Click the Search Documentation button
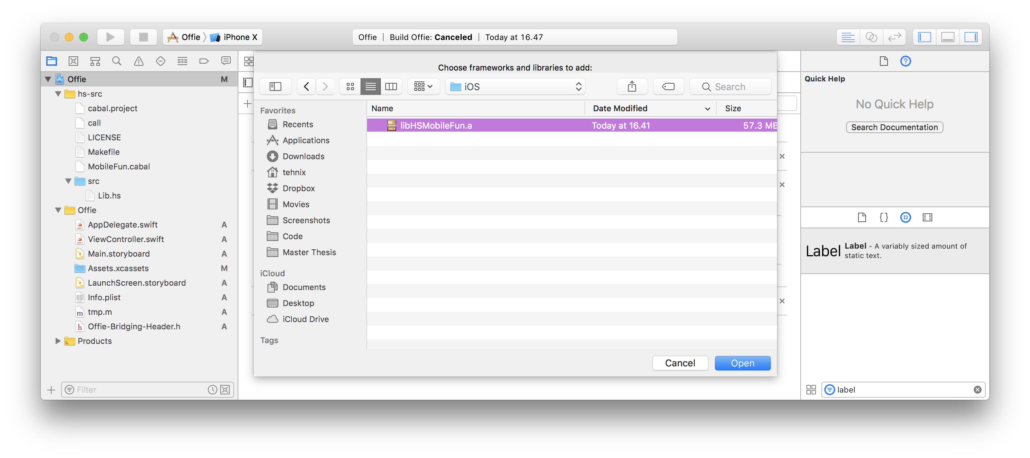1030x458 pixels. pyautogui.click(x=894, y=127)
